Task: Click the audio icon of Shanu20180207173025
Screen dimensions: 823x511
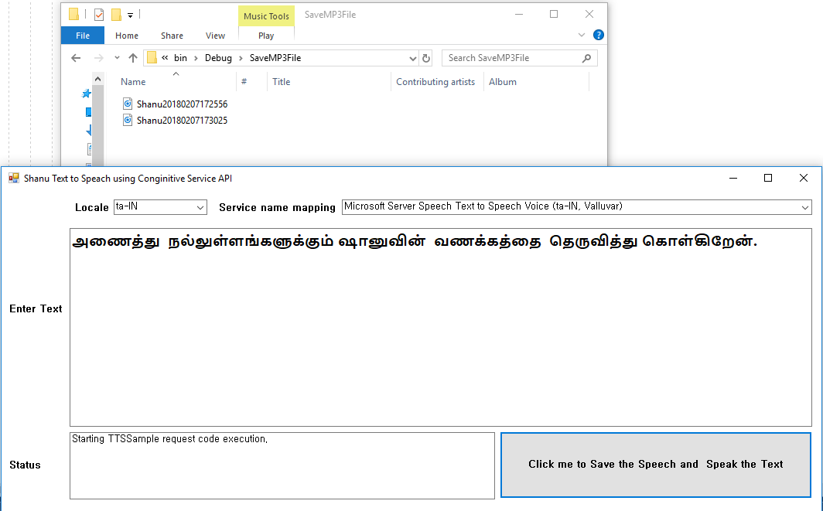Action: click(x=128, y=120)
